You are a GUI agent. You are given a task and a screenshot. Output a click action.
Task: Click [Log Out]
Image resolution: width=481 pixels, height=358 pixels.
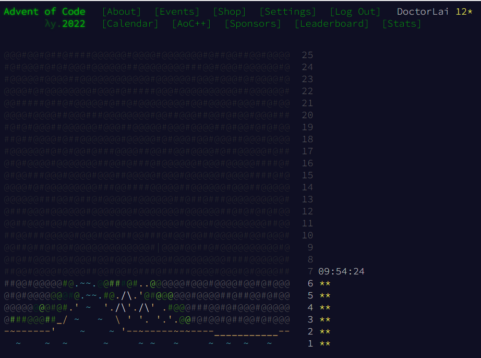click(x=355, y=11)
